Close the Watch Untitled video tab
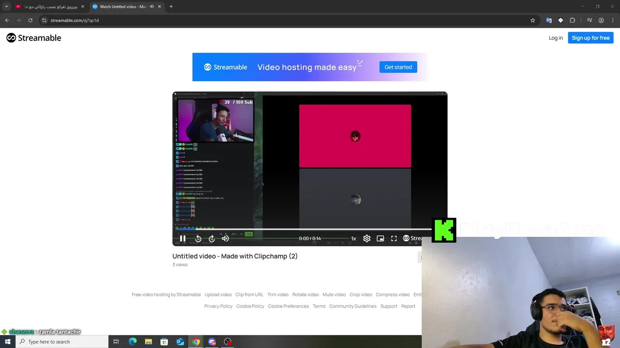The height and width of the screenshot is (348, 620). click(159, 7)
